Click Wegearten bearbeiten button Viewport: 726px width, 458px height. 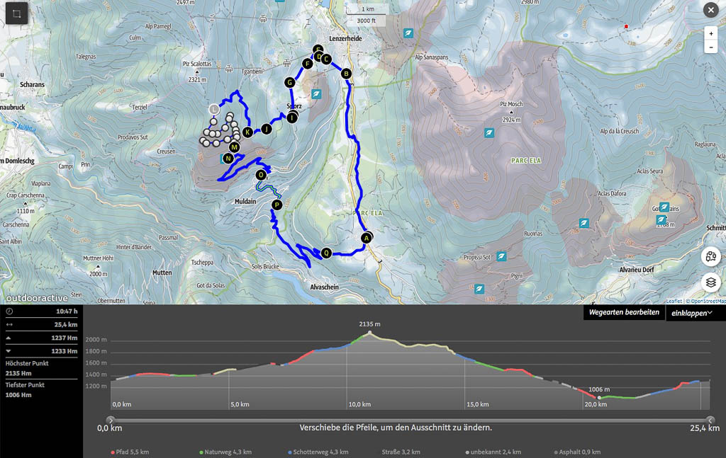[624, 312]
